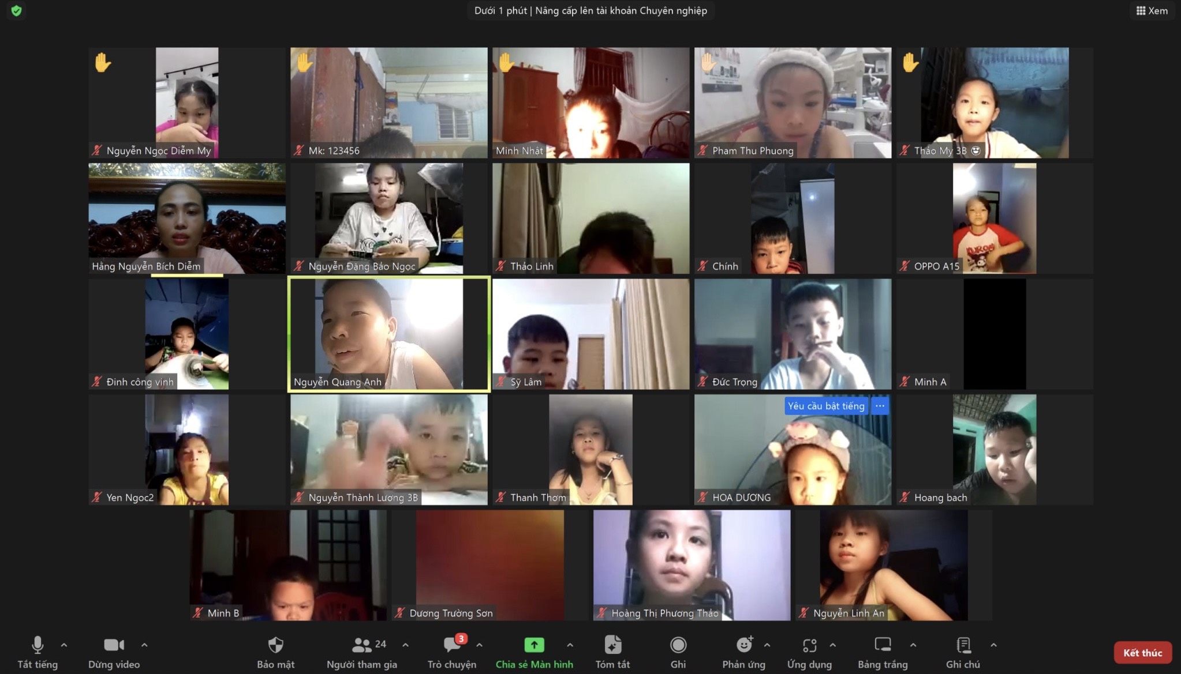1181x674 pixels.
Task: Click the green Chia sẻ Màn hình icon
Action: pyautogui.click(x=534, y=645)
